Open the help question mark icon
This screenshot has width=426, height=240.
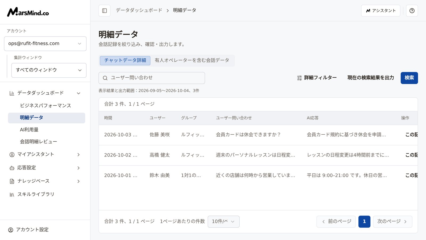point(412,11)
